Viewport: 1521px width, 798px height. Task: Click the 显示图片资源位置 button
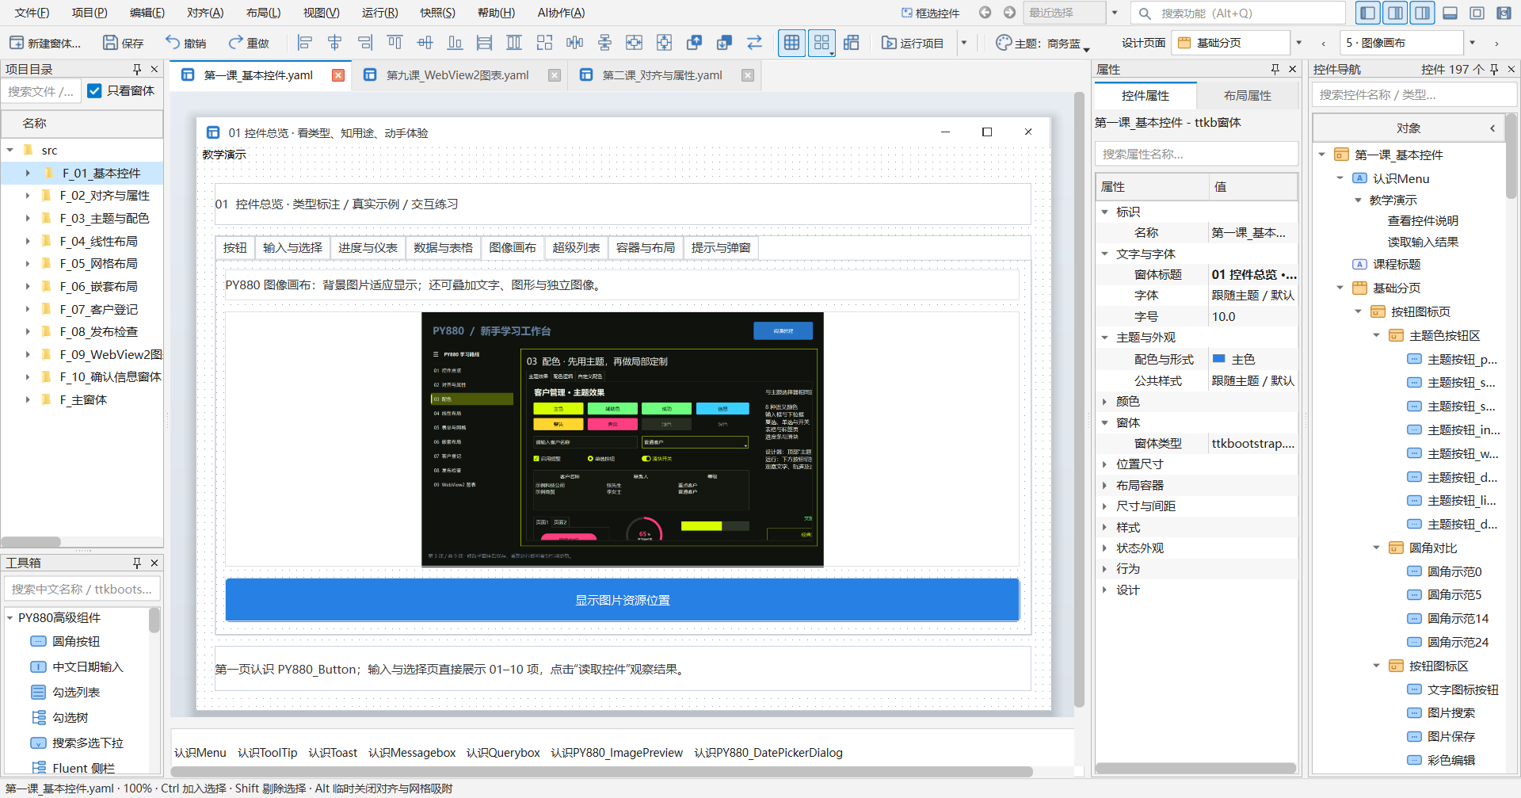pos(623,600)
